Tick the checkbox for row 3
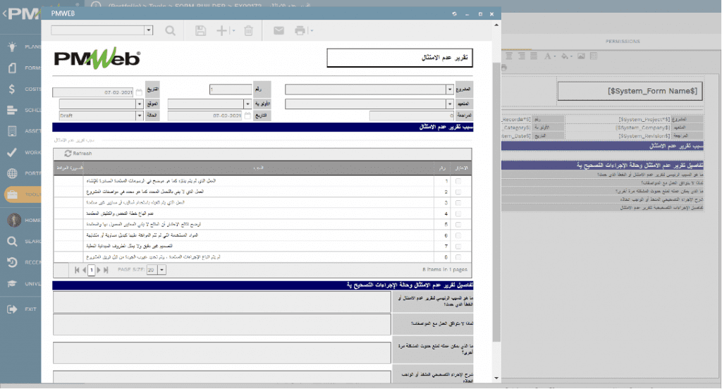The width and height of the screenshot is (722, 389). click(x=458, y=202)
